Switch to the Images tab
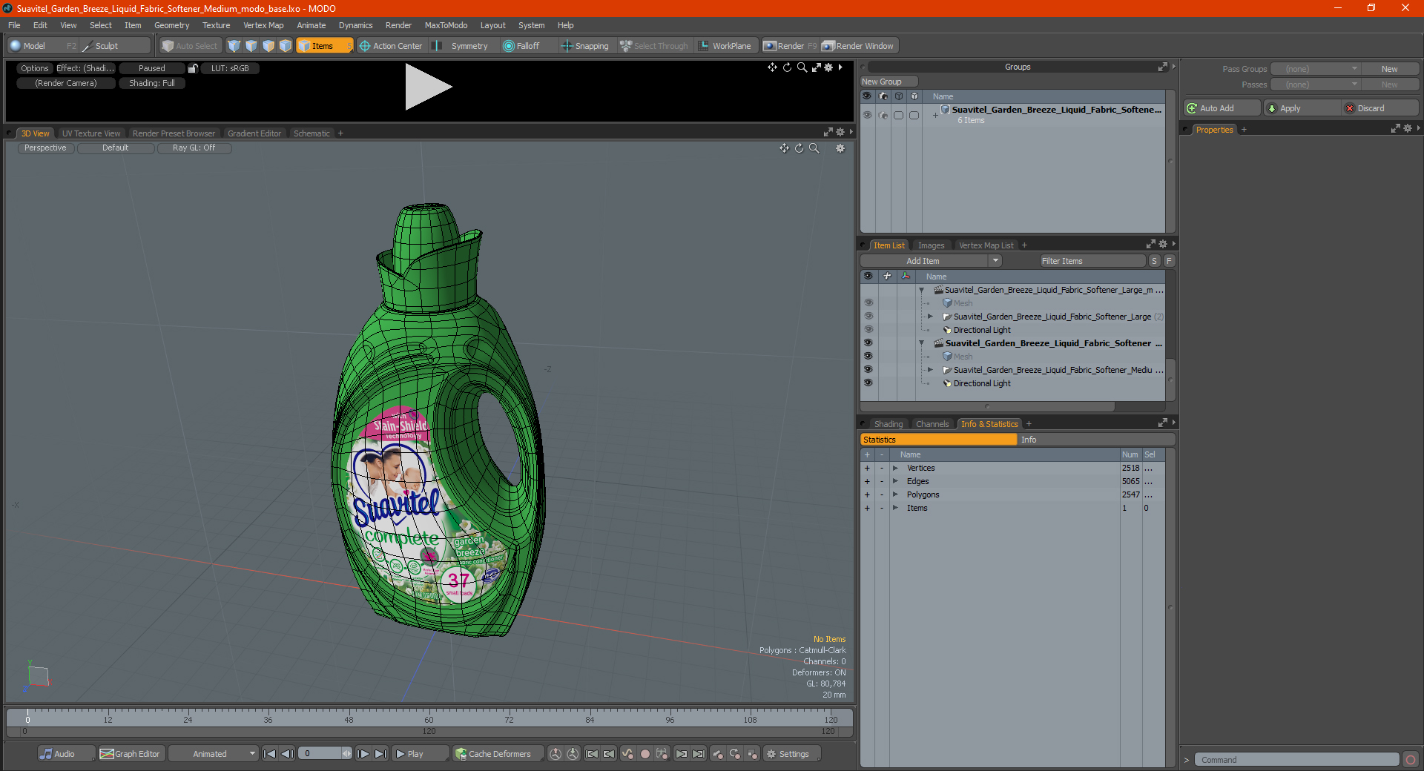The height and width of the screenshot is (771, 1424). click(931, 245)
